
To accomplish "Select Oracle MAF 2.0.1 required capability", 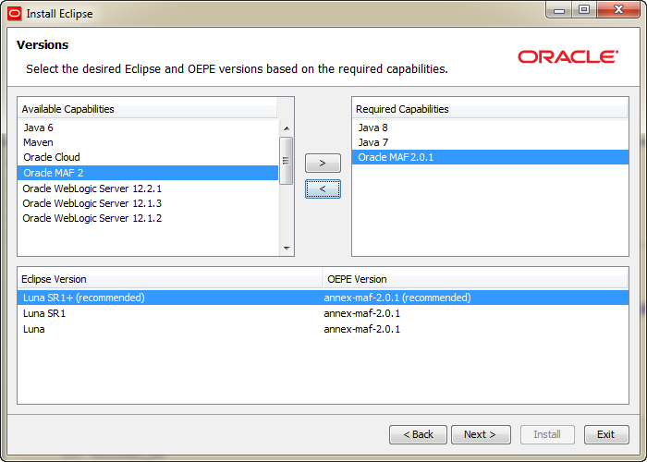I will click(490, 157).
